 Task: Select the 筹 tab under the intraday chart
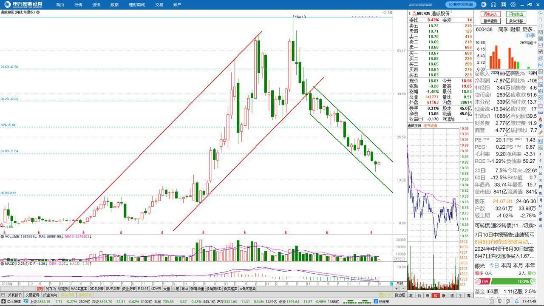(x=469, y=295)
